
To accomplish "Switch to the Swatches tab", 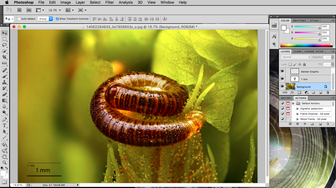I will [x=299, y=20].
